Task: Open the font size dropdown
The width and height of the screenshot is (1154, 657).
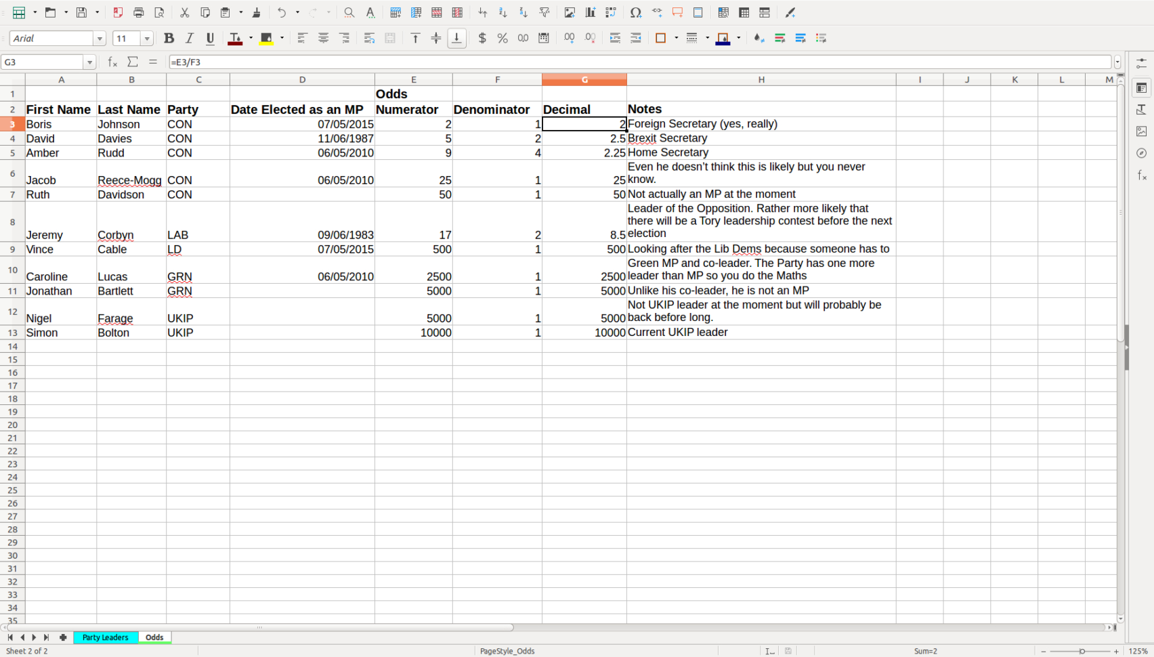Action: (147, 38)
